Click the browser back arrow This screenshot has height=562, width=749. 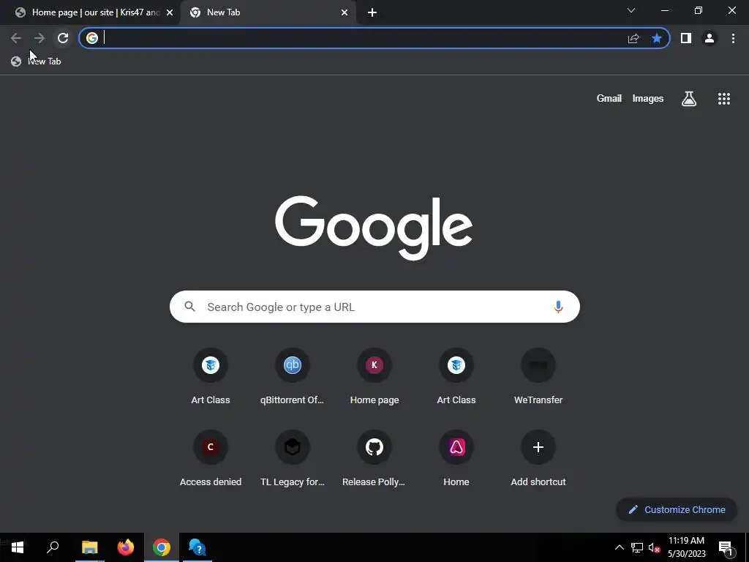(16, 38)
